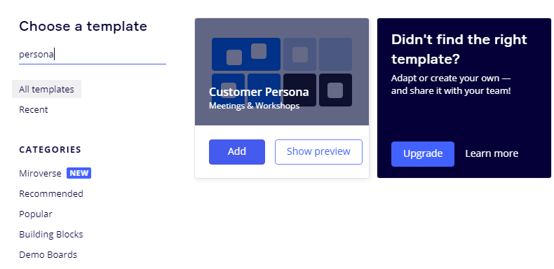The width and height of the screenshot is (554, 269).
Task: Open the Miroverse category
Action: pyautogui.click(x=40, y=173)
